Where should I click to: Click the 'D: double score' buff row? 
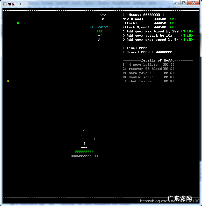coord(148,77)
